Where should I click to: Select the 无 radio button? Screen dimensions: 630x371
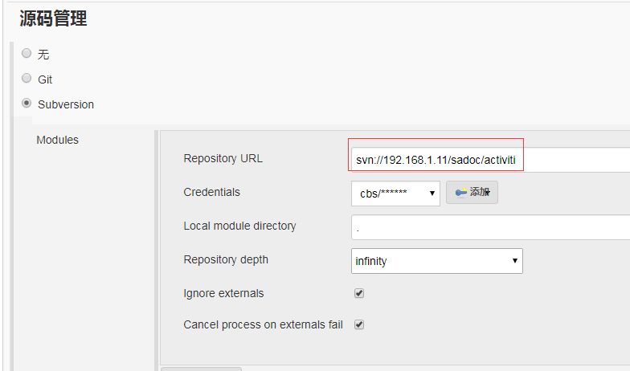pyautogui.click(x=27, y=53)
